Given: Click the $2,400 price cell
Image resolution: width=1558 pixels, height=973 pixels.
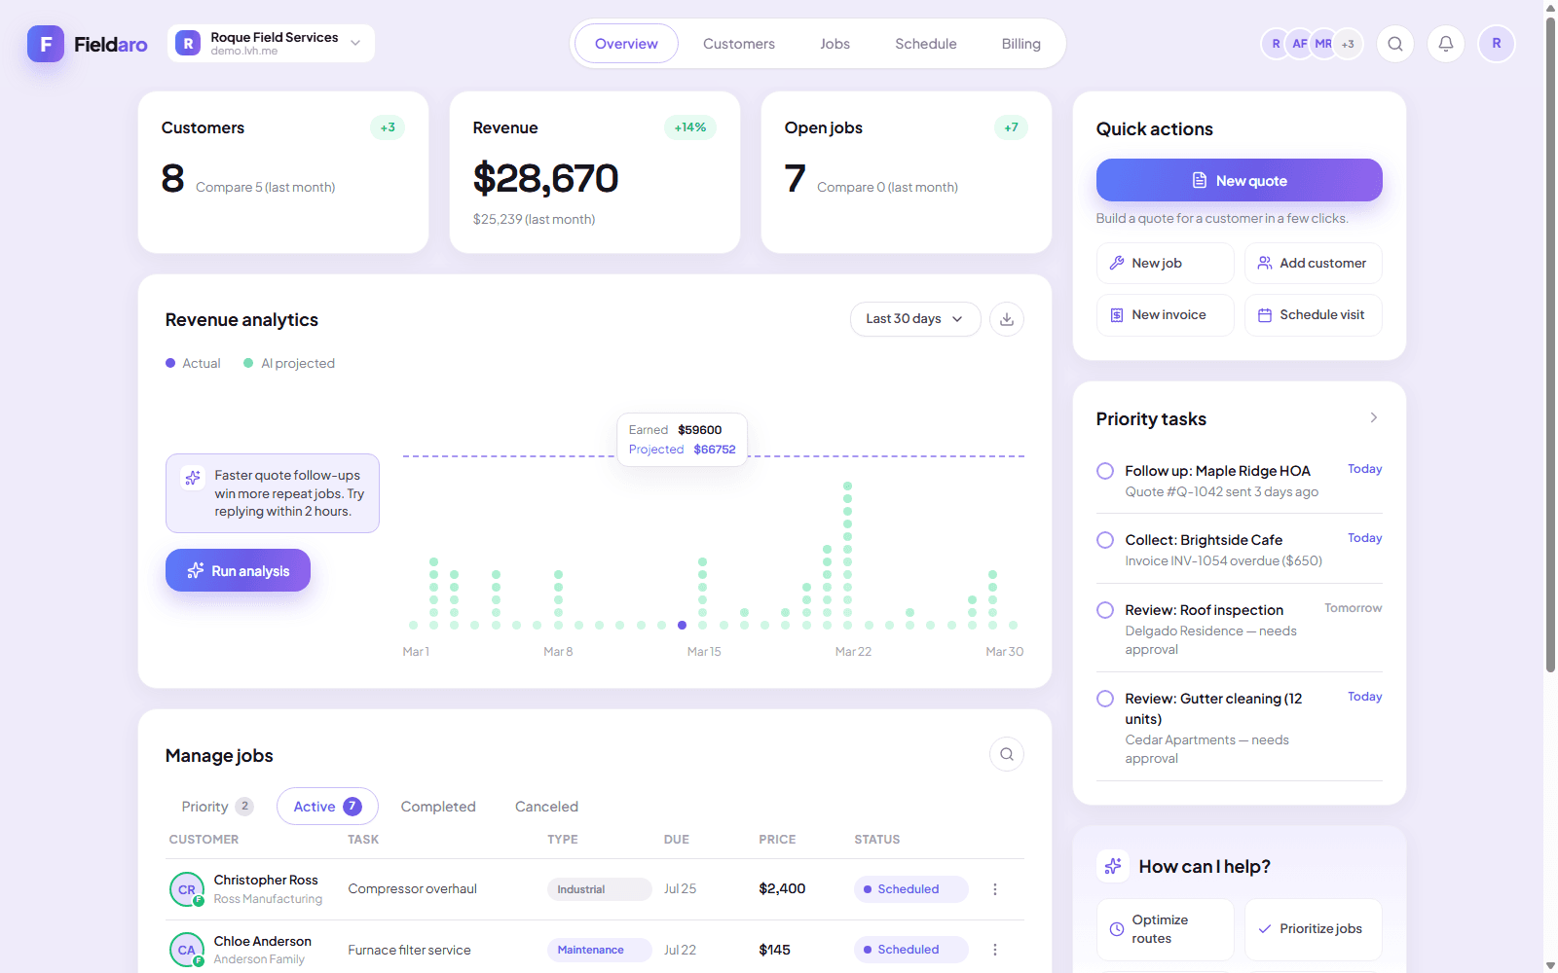Looking at the screenshot, I should pyautogui.click(x=782, y=888).
